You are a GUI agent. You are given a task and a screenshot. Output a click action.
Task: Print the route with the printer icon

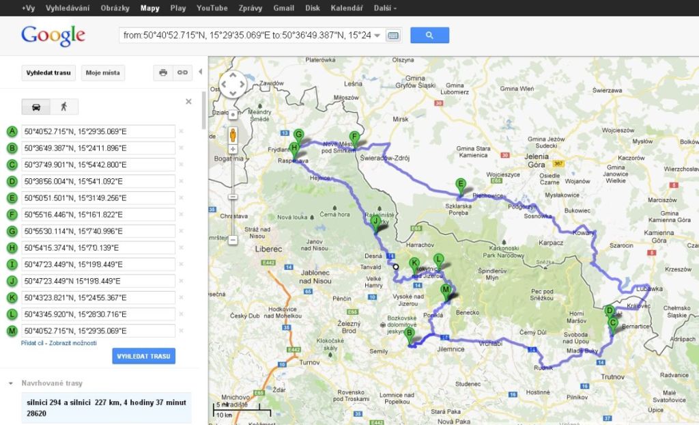pos(163,72)
